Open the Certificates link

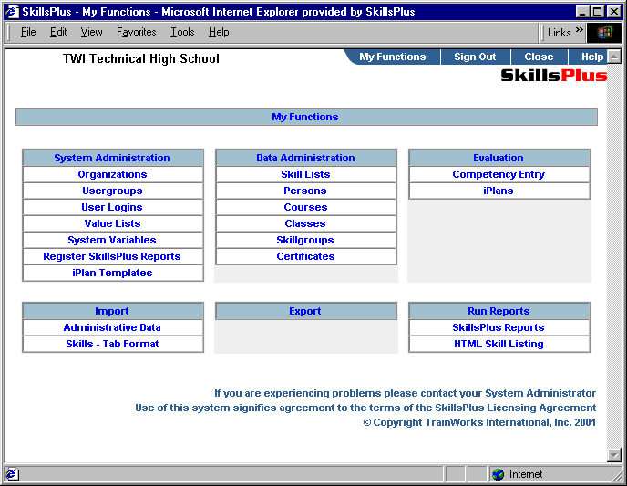305,256
